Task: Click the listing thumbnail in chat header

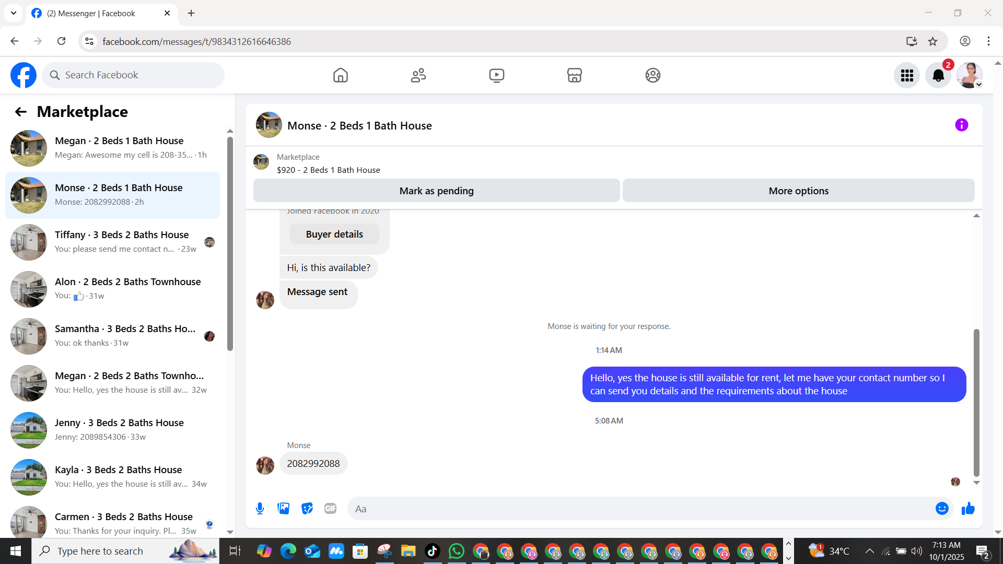Action: 269,125
